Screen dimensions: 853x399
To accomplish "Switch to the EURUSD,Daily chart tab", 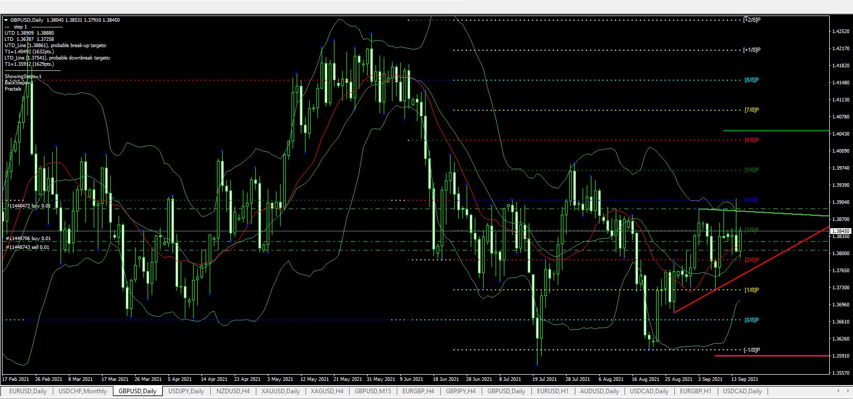I will [28, 391].
